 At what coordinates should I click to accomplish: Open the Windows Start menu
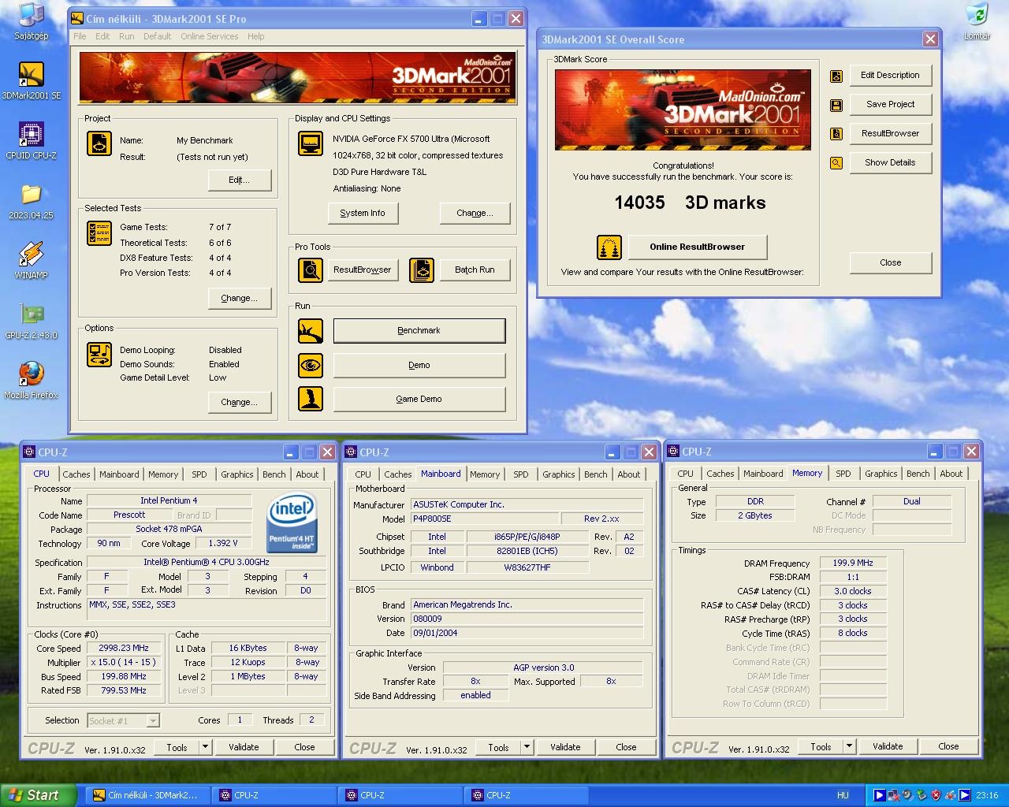click(x=39, y=795)
